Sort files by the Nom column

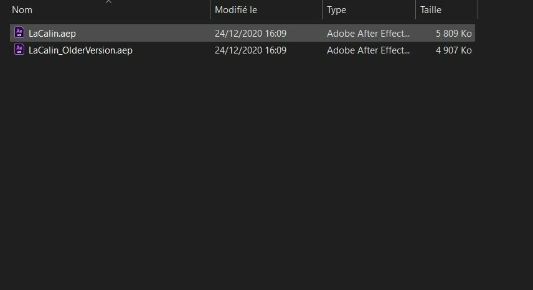pyautogui.click(x=22, y=10)
